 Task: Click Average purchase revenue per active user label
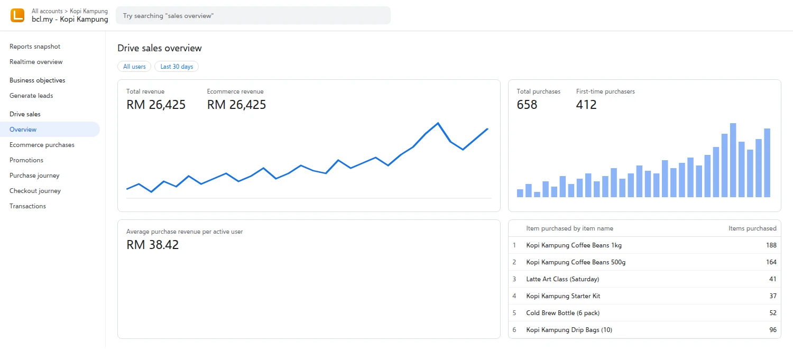tap(185, 232)
